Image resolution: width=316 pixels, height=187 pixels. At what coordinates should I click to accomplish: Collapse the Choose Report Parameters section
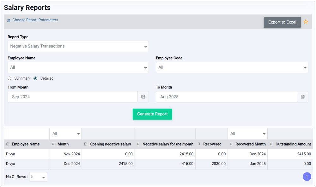(x=33, y=20)
